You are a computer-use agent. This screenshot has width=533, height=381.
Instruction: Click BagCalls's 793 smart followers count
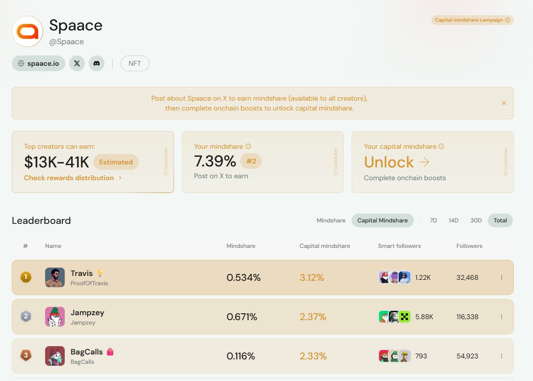tap(421, 356)
